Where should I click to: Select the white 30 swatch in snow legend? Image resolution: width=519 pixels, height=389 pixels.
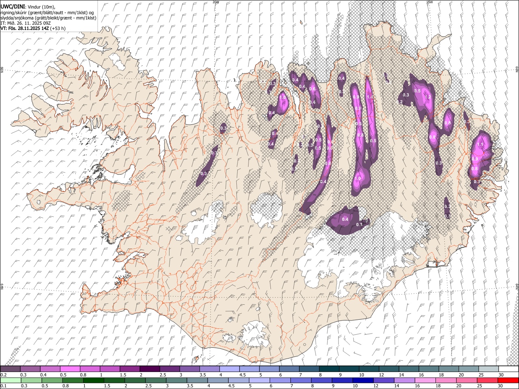[x=508, y=369]
